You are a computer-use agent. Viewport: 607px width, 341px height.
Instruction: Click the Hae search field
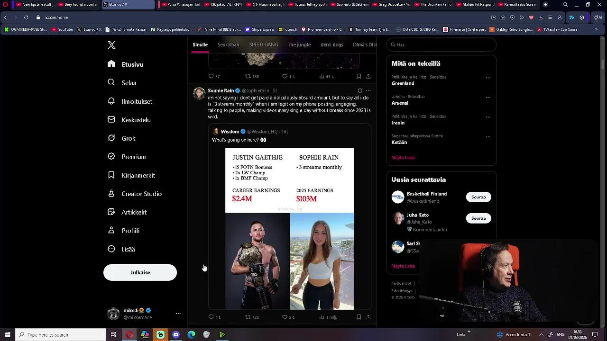click(x=441, y=45)
